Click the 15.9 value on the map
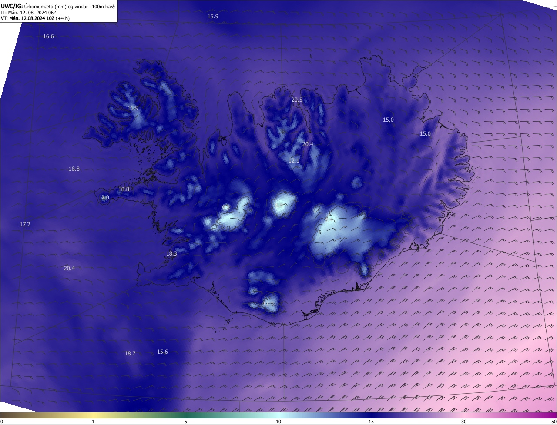Viewport: 557px width, 425px height. (213, 17)
